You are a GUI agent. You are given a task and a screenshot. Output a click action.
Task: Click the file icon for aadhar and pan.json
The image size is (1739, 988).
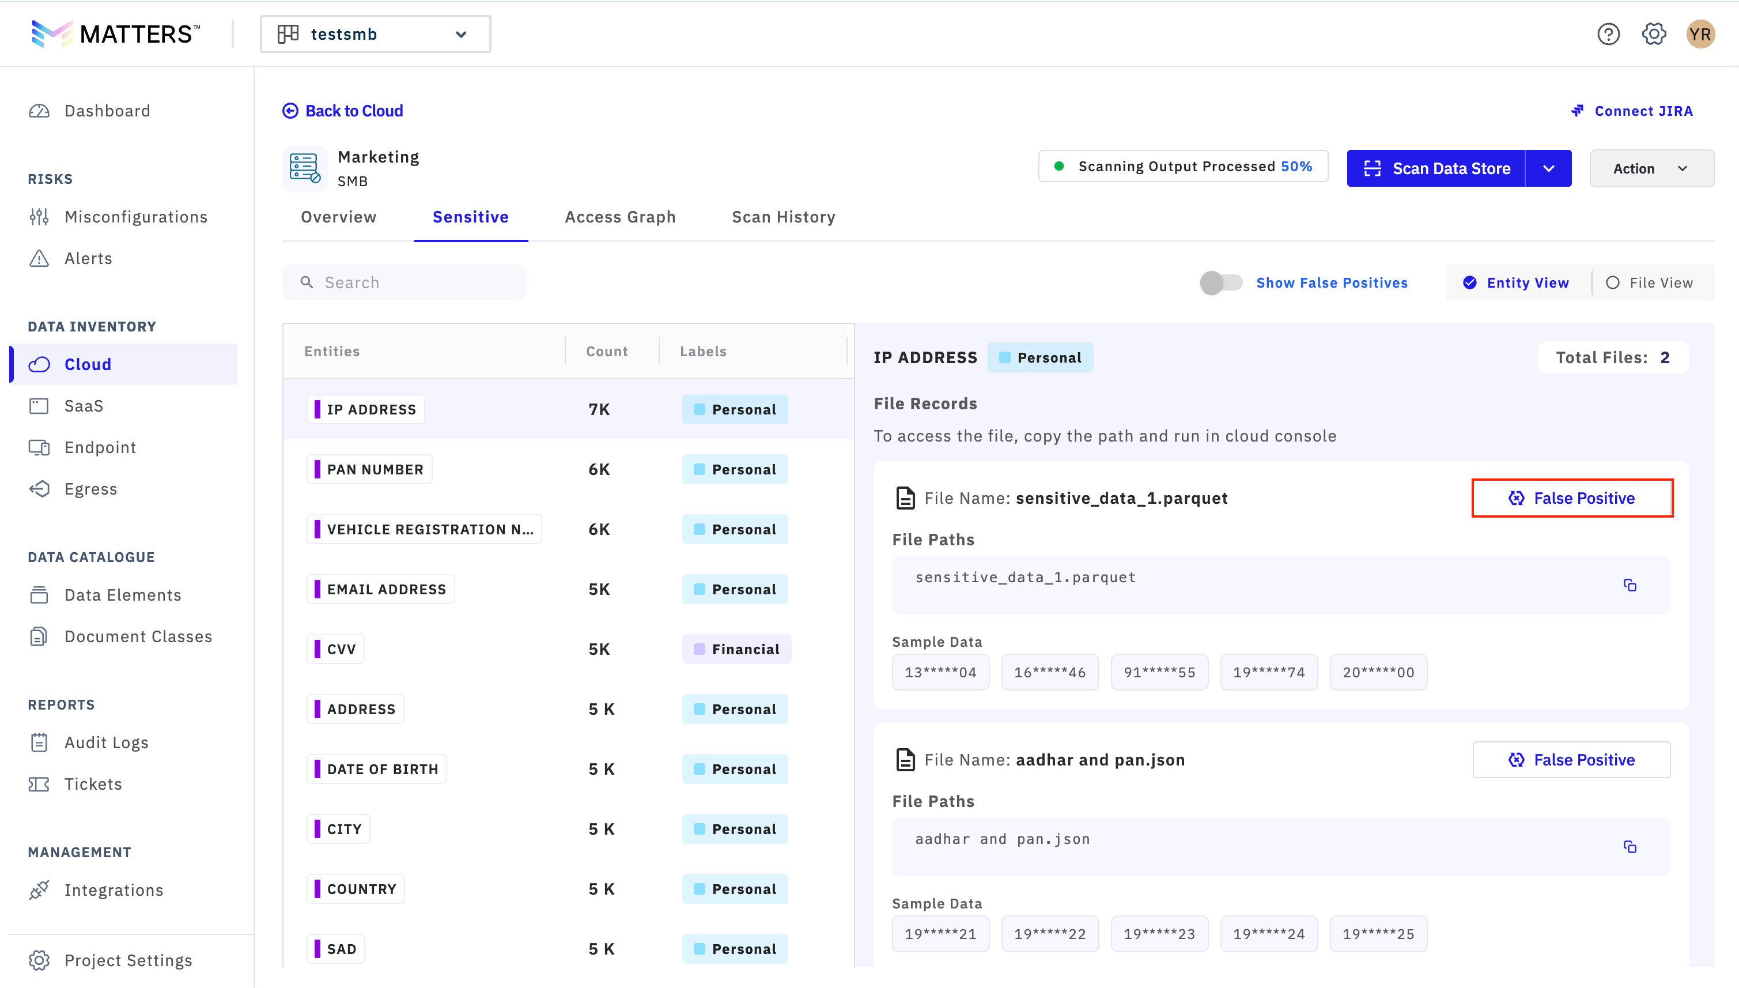(905, 759)
